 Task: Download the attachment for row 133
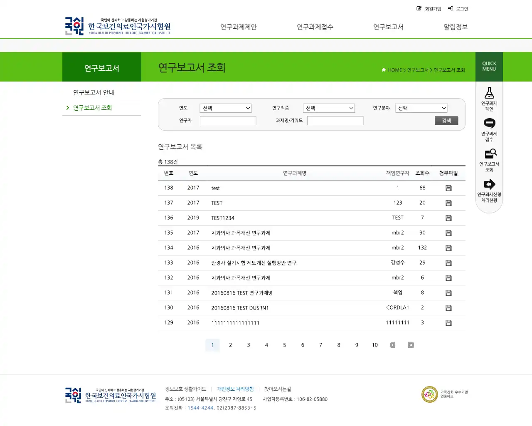(448, 263)
